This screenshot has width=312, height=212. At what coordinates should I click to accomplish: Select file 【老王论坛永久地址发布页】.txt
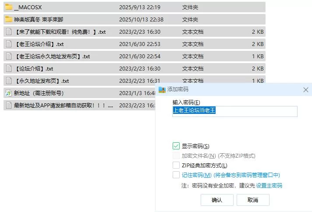click(x=52, y=57)
